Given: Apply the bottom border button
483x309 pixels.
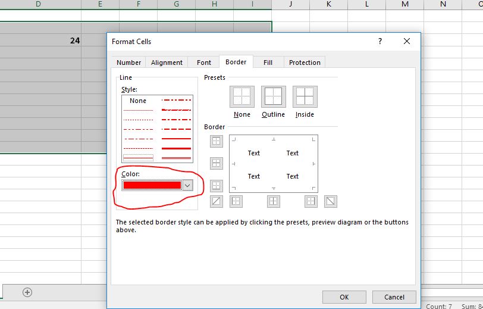Looking at the screenshot, I should [x=217, y=186].
